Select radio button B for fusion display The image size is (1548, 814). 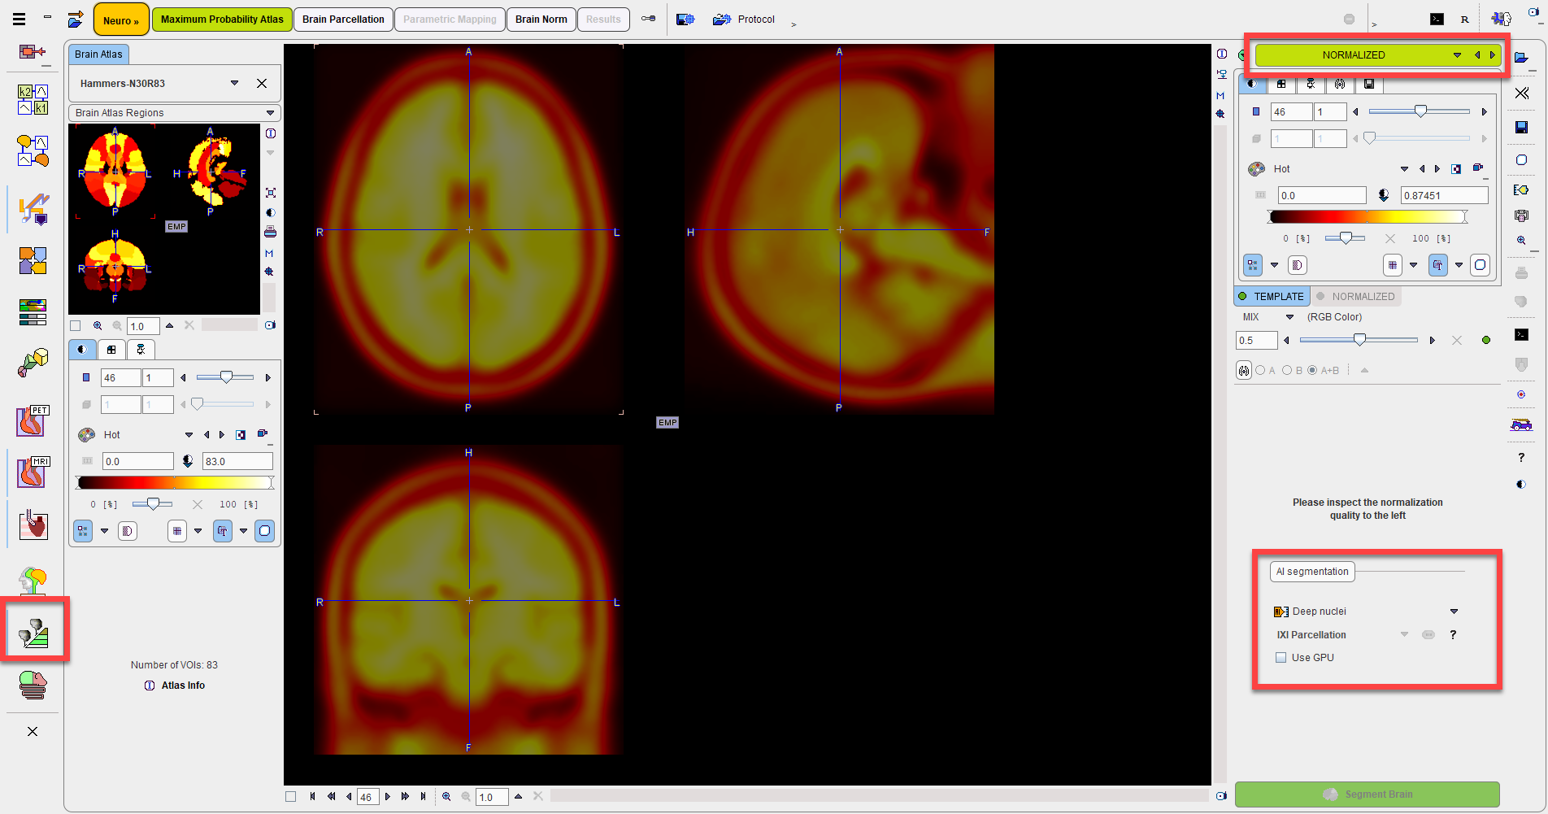pos(1287,371)
